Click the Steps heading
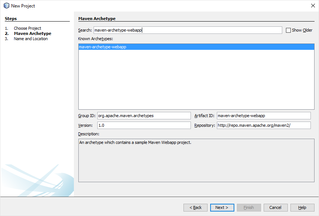The width and height of the screenshot is (319, 216). (11, 19)
